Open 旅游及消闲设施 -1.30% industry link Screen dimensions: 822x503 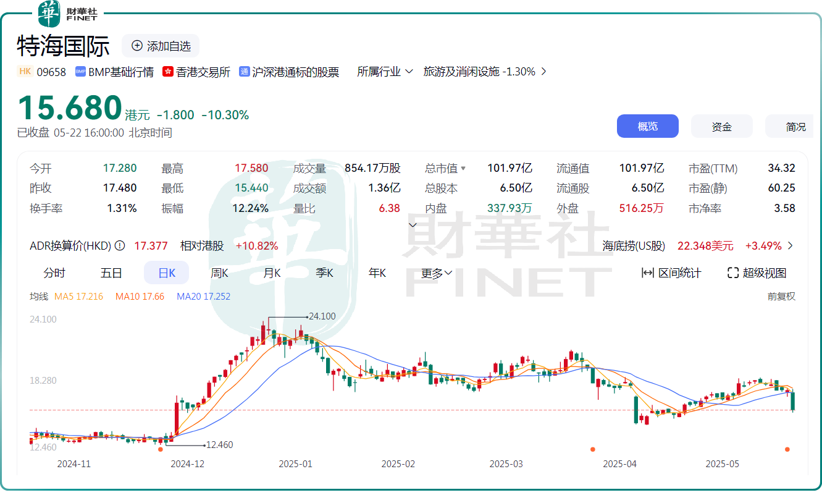(x=479, y=72)
